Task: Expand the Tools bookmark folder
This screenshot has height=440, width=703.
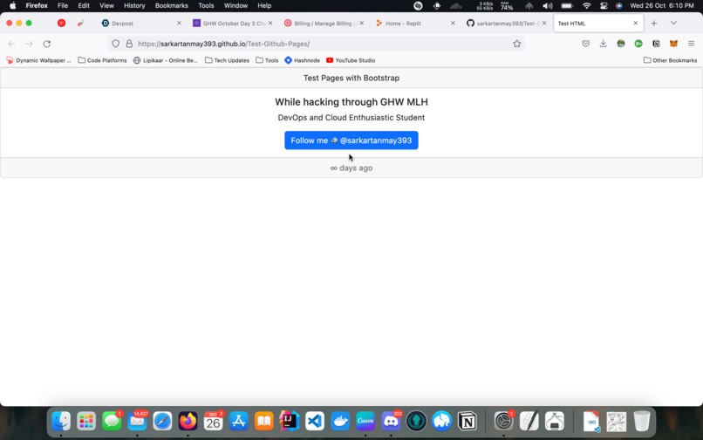Action: coord(267,60)
